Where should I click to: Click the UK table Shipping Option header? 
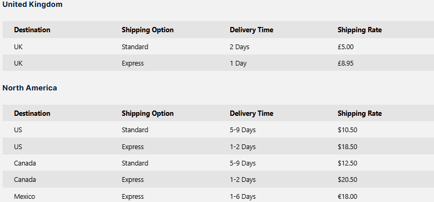click(x=147, y=30)
